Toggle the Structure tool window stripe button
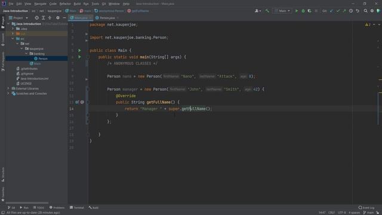 (x=2, y=174)
